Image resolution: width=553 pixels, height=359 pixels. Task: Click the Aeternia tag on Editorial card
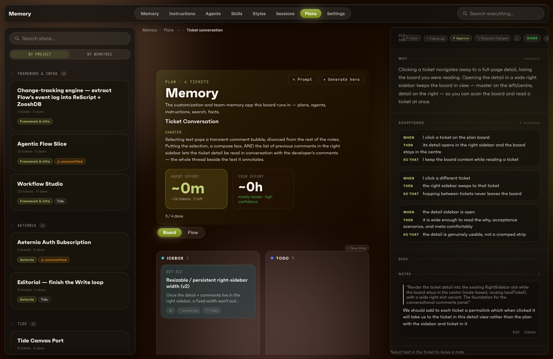pyautogui.click(x=27, y=300)
